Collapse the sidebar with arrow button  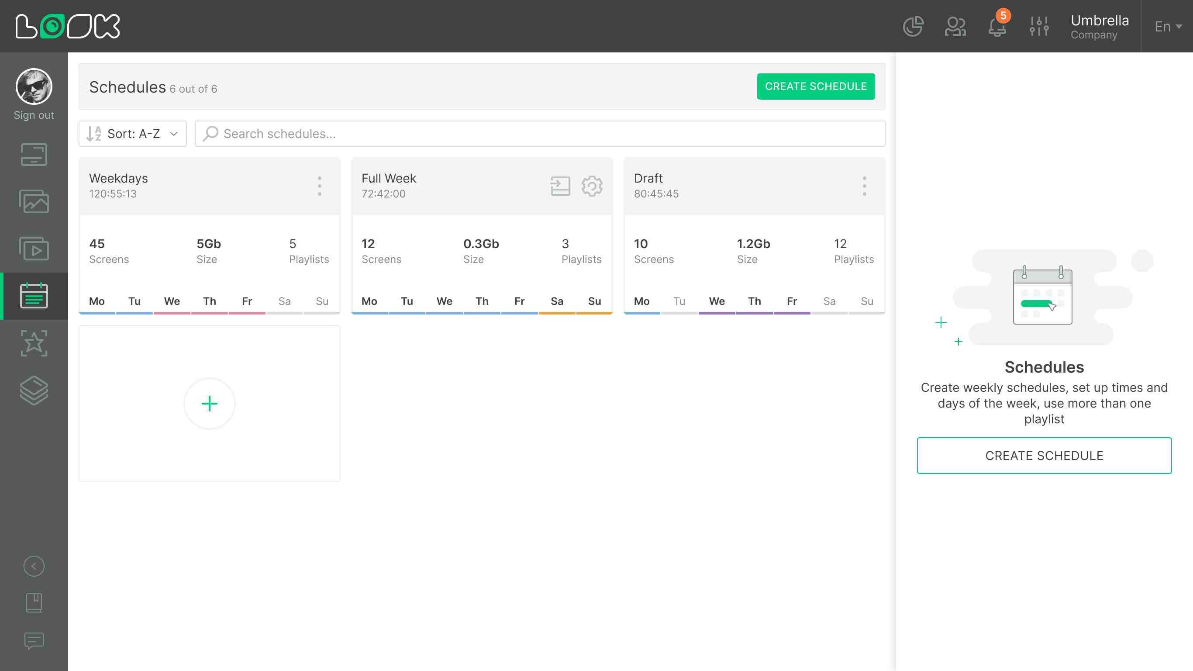[x=34, y=566]
